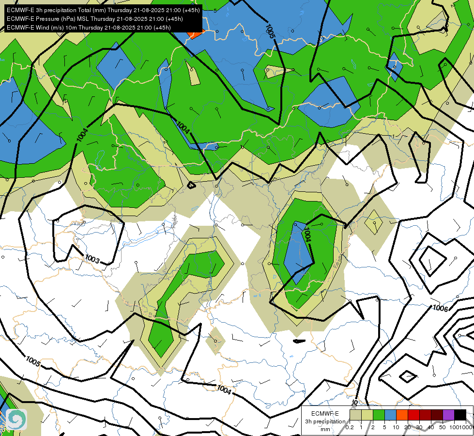Click the '3h precipitation Total' header line
This screenshot has width=474, height=436.
click(103, 10)
